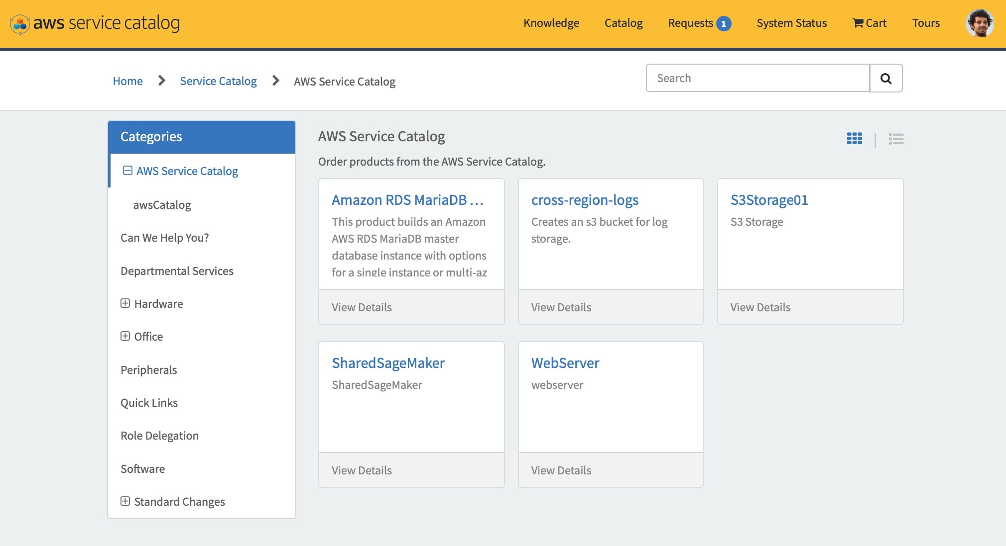Select the Can We Help You? category
Screen dimensions: 1006x546
pos(165,238)
